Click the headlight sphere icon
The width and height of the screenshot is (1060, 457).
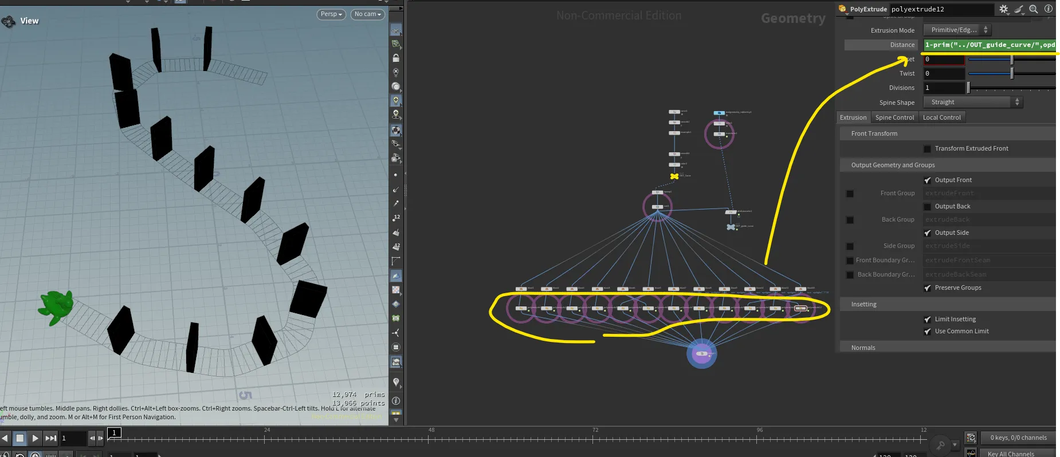point(396,86)
